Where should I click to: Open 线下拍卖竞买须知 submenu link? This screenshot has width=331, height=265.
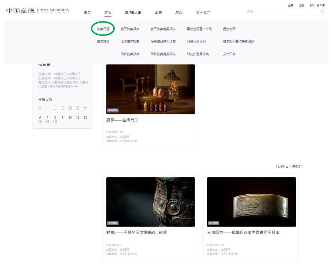click(163, 29)
